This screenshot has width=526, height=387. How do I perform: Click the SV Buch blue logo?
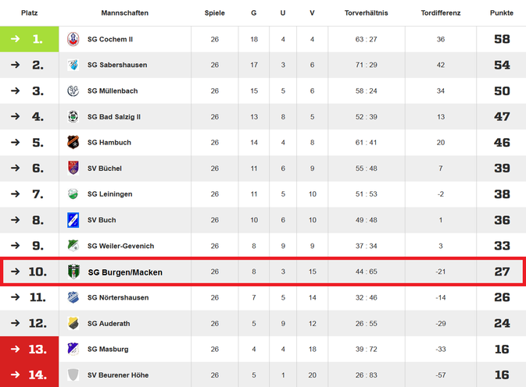pyautogui.click(x=73, y=220)
